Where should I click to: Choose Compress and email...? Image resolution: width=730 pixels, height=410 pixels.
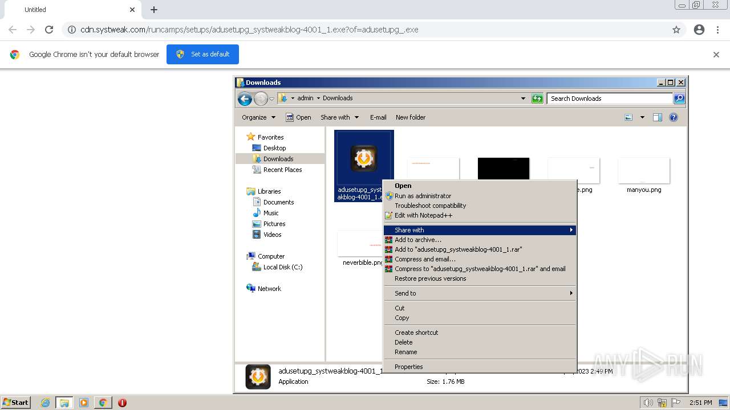coord(480,259)
